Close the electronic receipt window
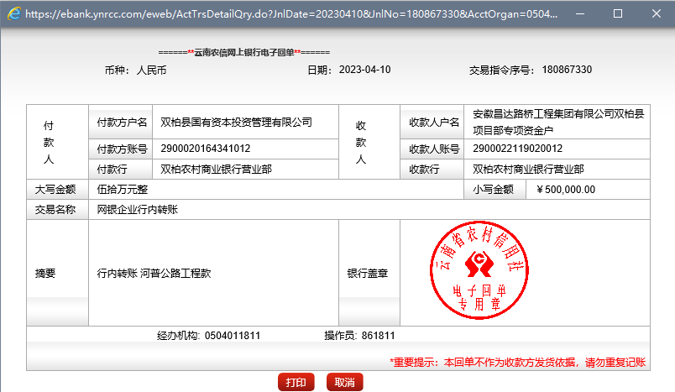Image resolution: width=675 pixels, height=392 pixels. 657,14
